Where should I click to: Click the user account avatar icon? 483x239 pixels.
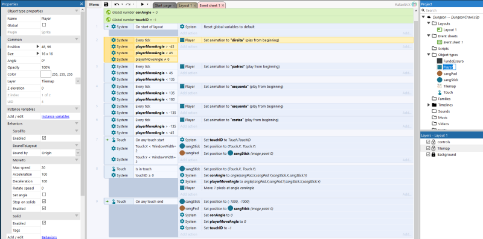[x=414, y=5]
